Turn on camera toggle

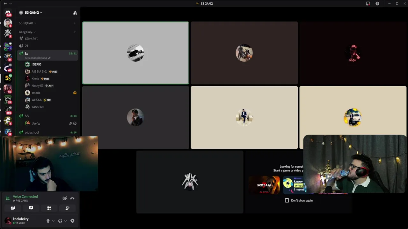coord(13,208)
